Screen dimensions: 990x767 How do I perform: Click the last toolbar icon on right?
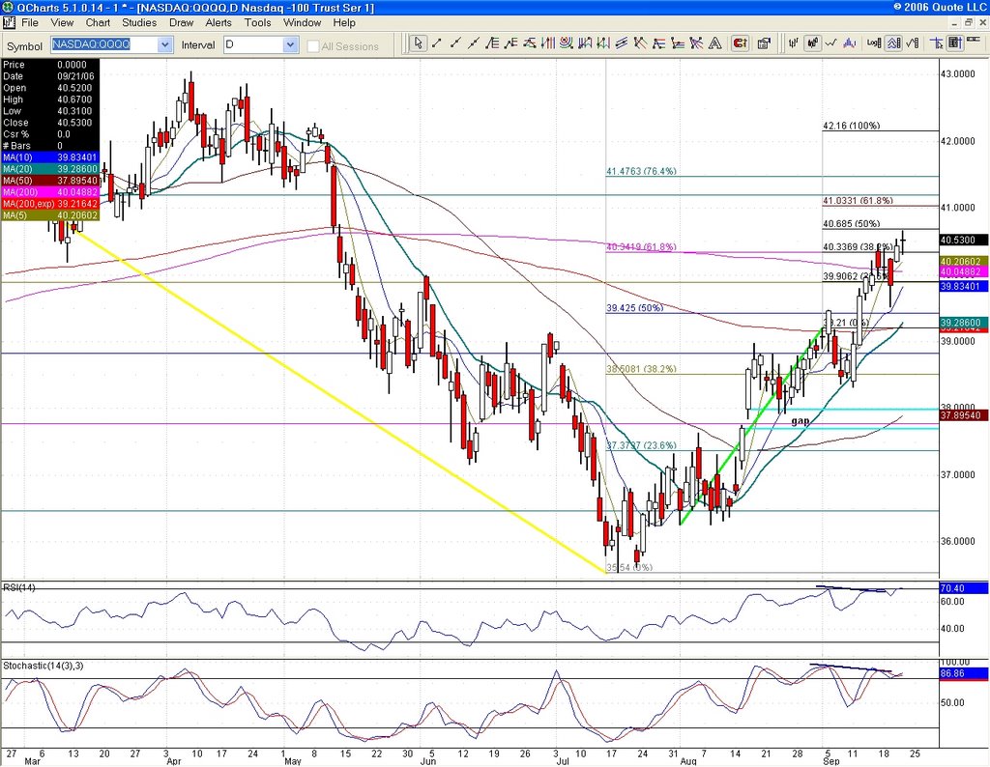pyautogui.click(x=973, y=40)
